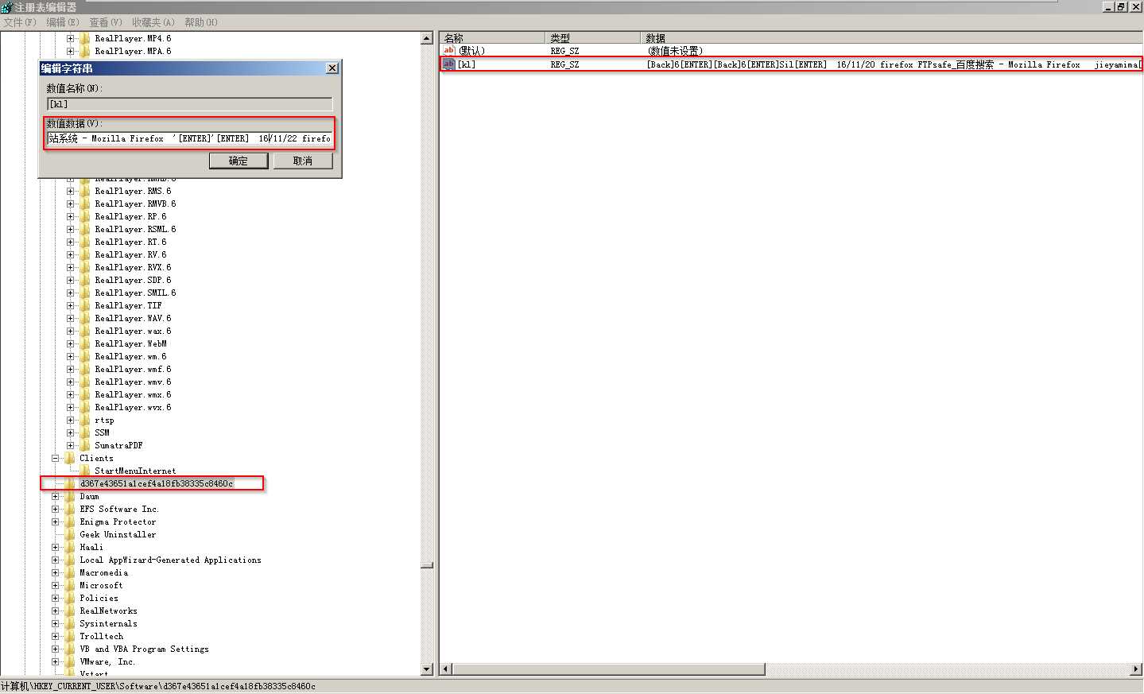The height and width of the screenshot is (694, 1144).
Task: Expand the RealNetworks key
Action: [55, 611]
